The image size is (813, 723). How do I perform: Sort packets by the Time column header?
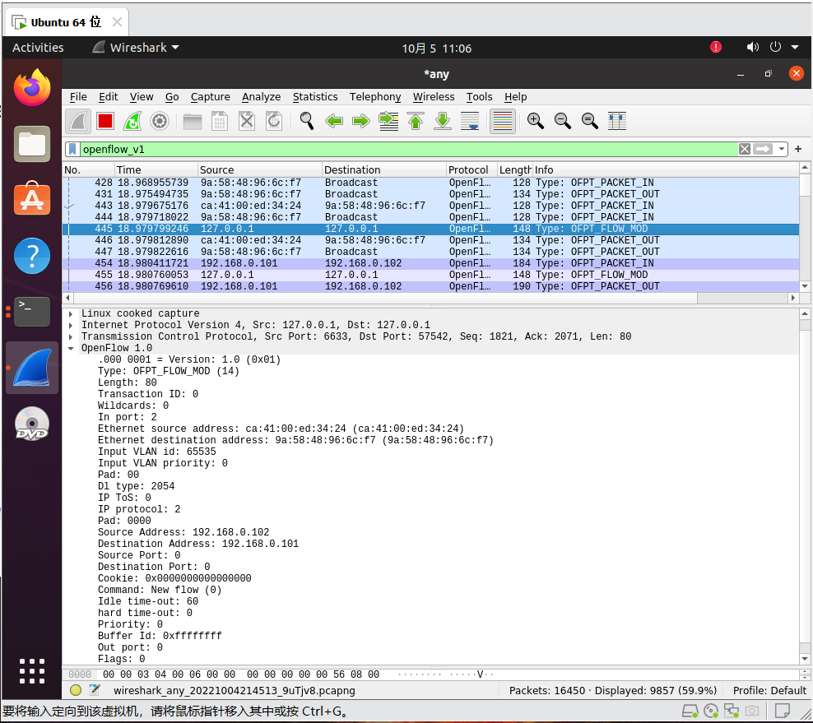pyautogui.click(x=156, y=170)
